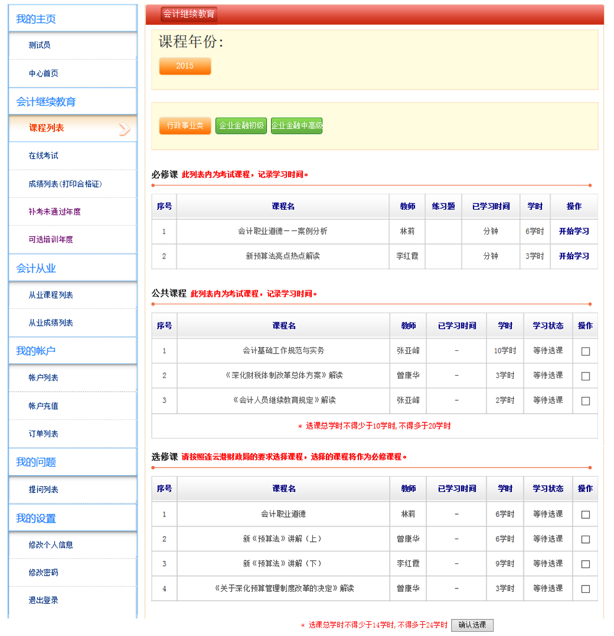Click 开始学习 for 新预算法亮点热点解读
Image resolution: width=614 pixels, height=636 pixels.
pyautogui.click(x=574, y=256)
